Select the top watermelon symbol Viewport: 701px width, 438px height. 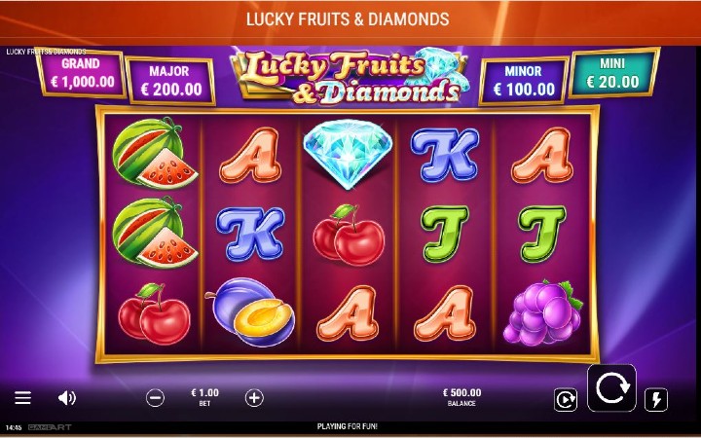point(154,153)
